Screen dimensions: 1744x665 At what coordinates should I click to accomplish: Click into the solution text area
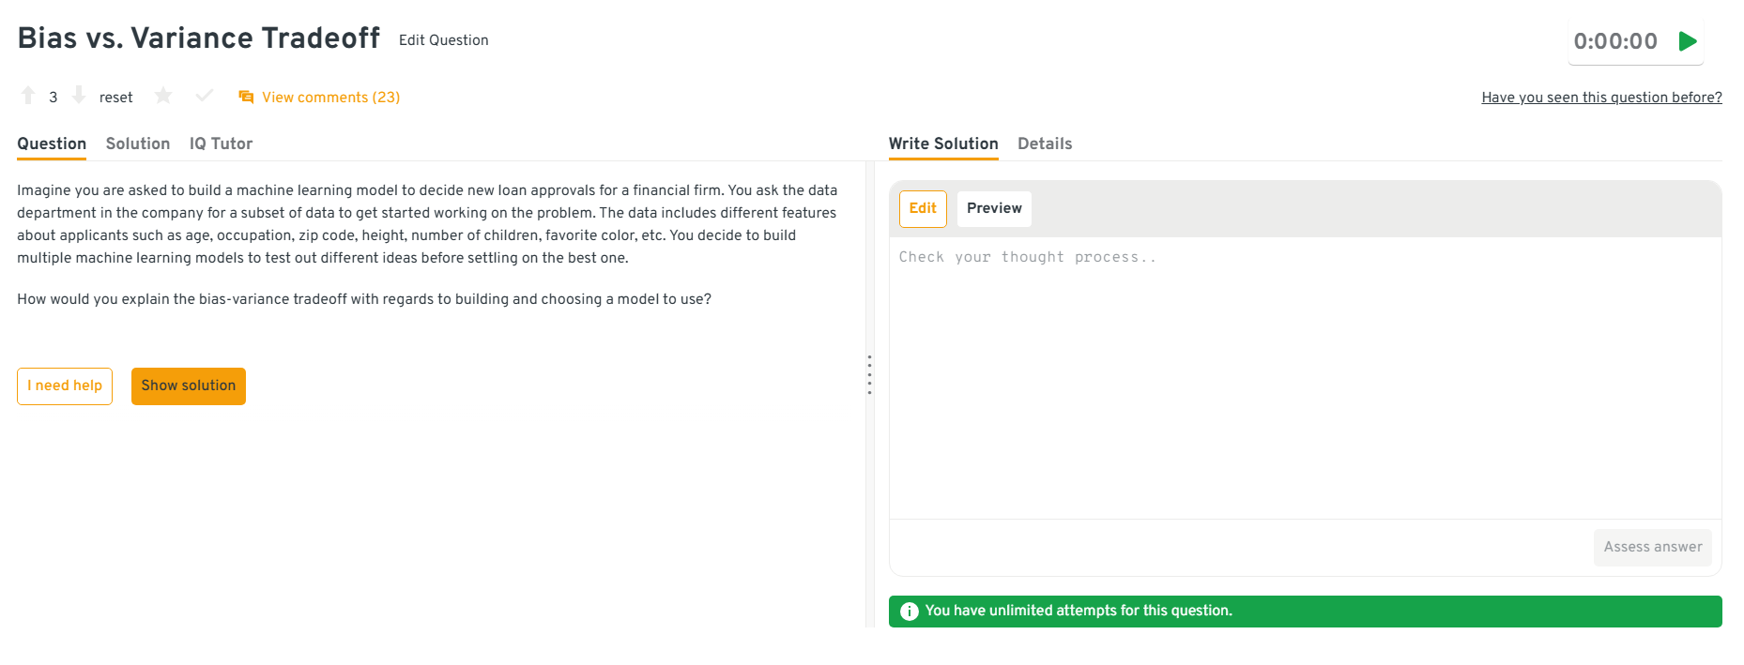tap(1305, 375)
